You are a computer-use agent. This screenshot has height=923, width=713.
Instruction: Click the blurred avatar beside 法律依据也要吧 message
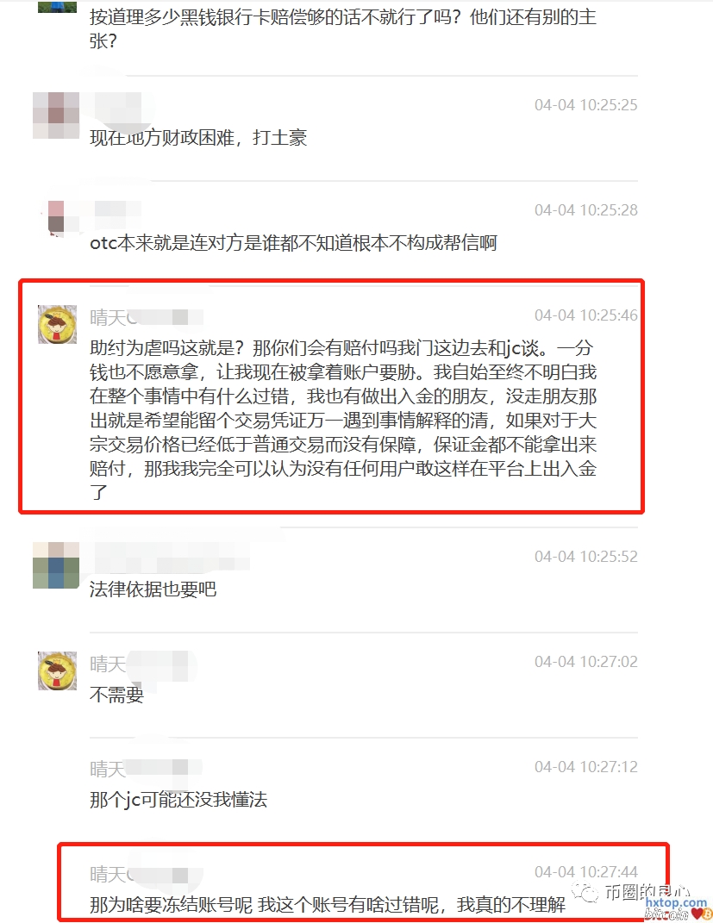click(x=56, y=565)
